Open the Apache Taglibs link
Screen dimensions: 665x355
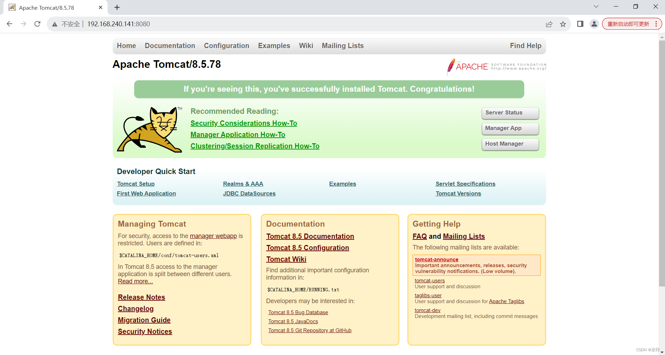(x=507, y=301)
